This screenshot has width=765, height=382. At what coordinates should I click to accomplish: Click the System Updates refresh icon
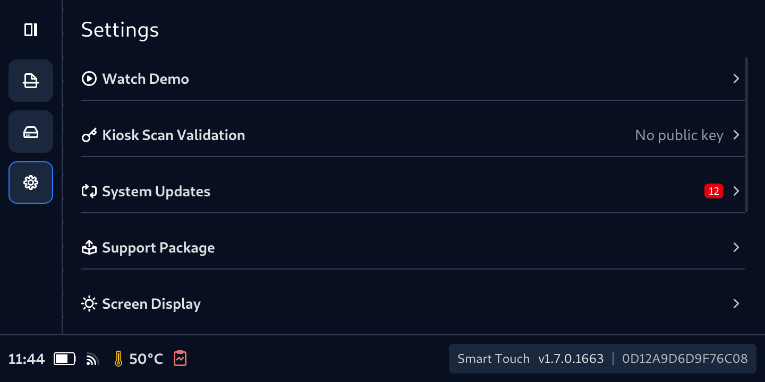click(89, 192)
